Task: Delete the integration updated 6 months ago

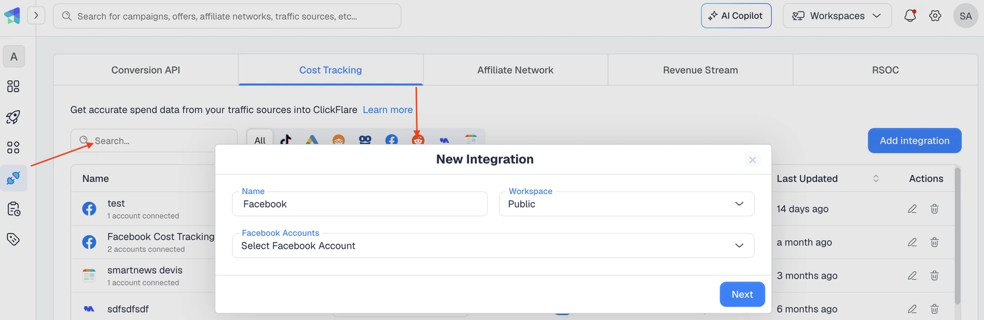Action: point(934,309)
